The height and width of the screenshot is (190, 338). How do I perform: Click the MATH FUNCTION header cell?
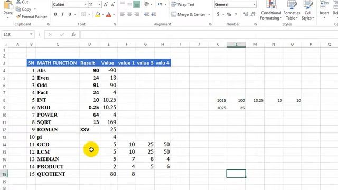pyautogui.click(x=57, y=63)
